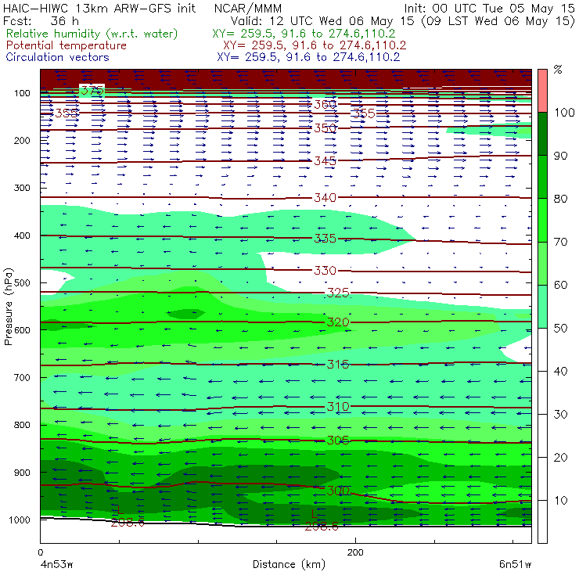Click the '300' pressure axis tick label

click(x=22, y=188)
